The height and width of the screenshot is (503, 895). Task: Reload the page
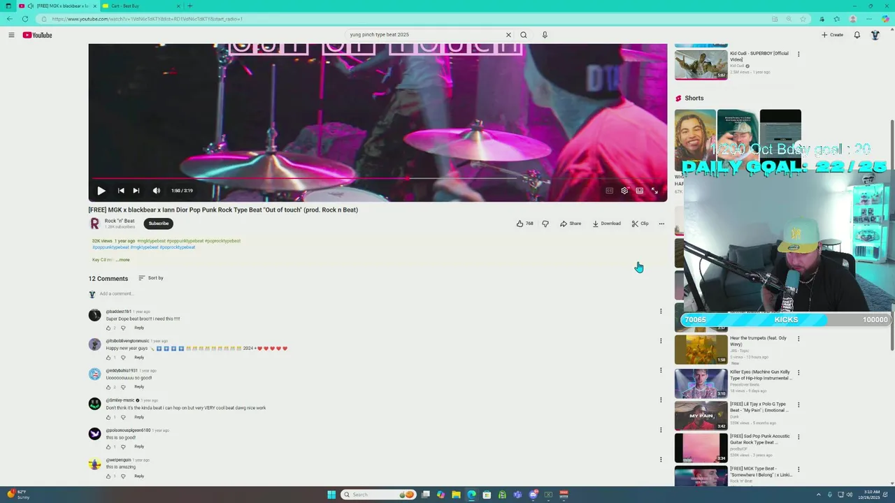(25, 19)
